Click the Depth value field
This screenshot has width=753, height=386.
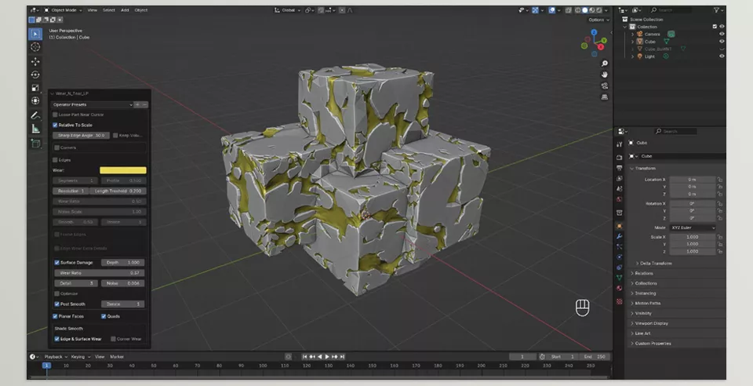pos(123,262)
